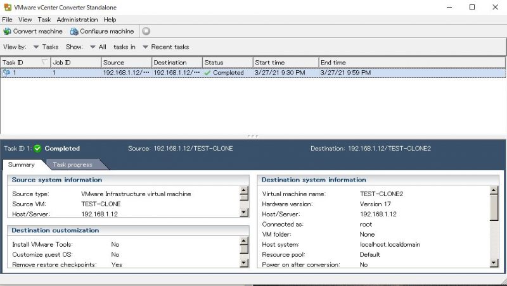
Task: Open the Administration menu
Action: click(x=77, y=20)
